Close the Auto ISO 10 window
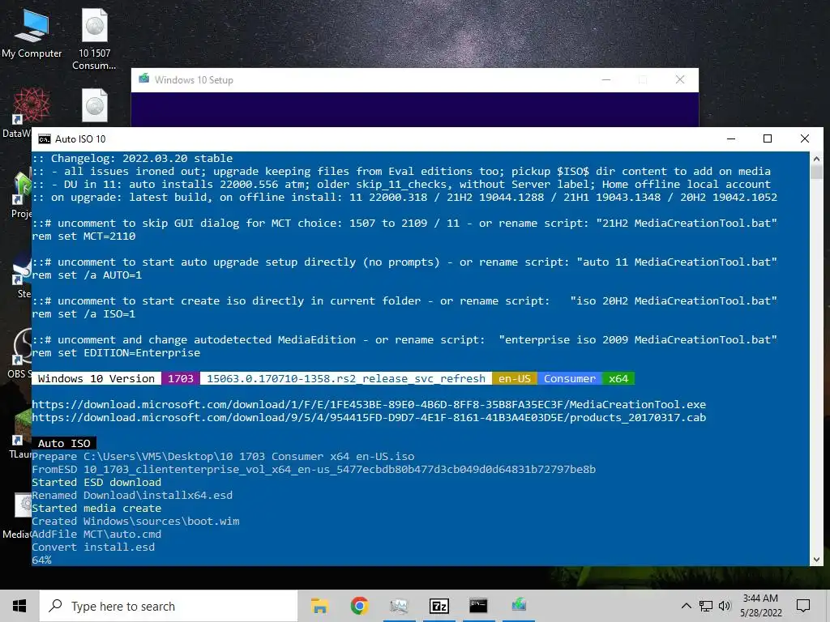The height and width of the screenshot is (622, 830). [805, 138]
